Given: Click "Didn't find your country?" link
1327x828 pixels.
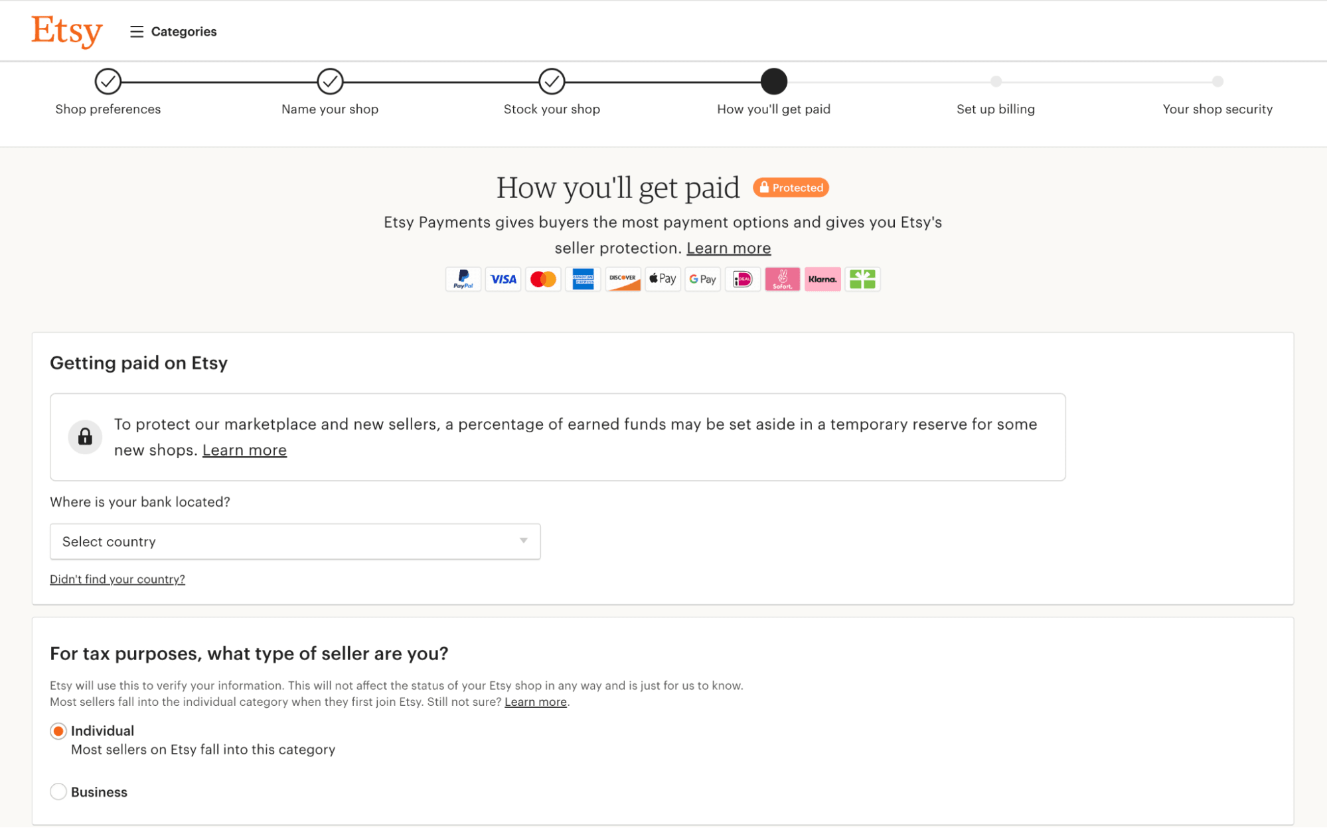Looking at the screenshot, I should pos(117,579).
